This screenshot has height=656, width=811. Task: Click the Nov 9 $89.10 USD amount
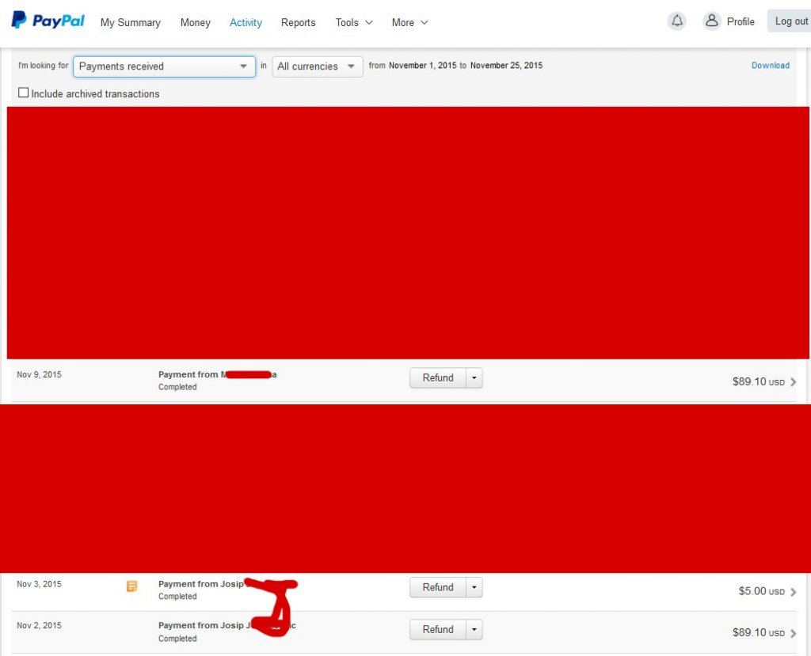coord(758,381)
